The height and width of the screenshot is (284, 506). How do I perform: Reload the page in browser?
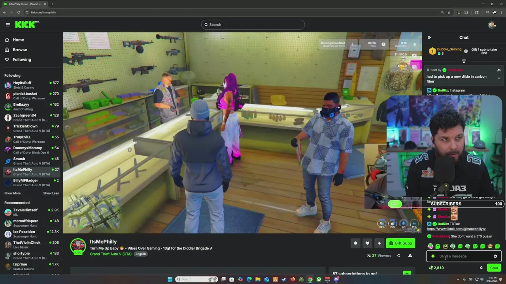coord(18,12)
